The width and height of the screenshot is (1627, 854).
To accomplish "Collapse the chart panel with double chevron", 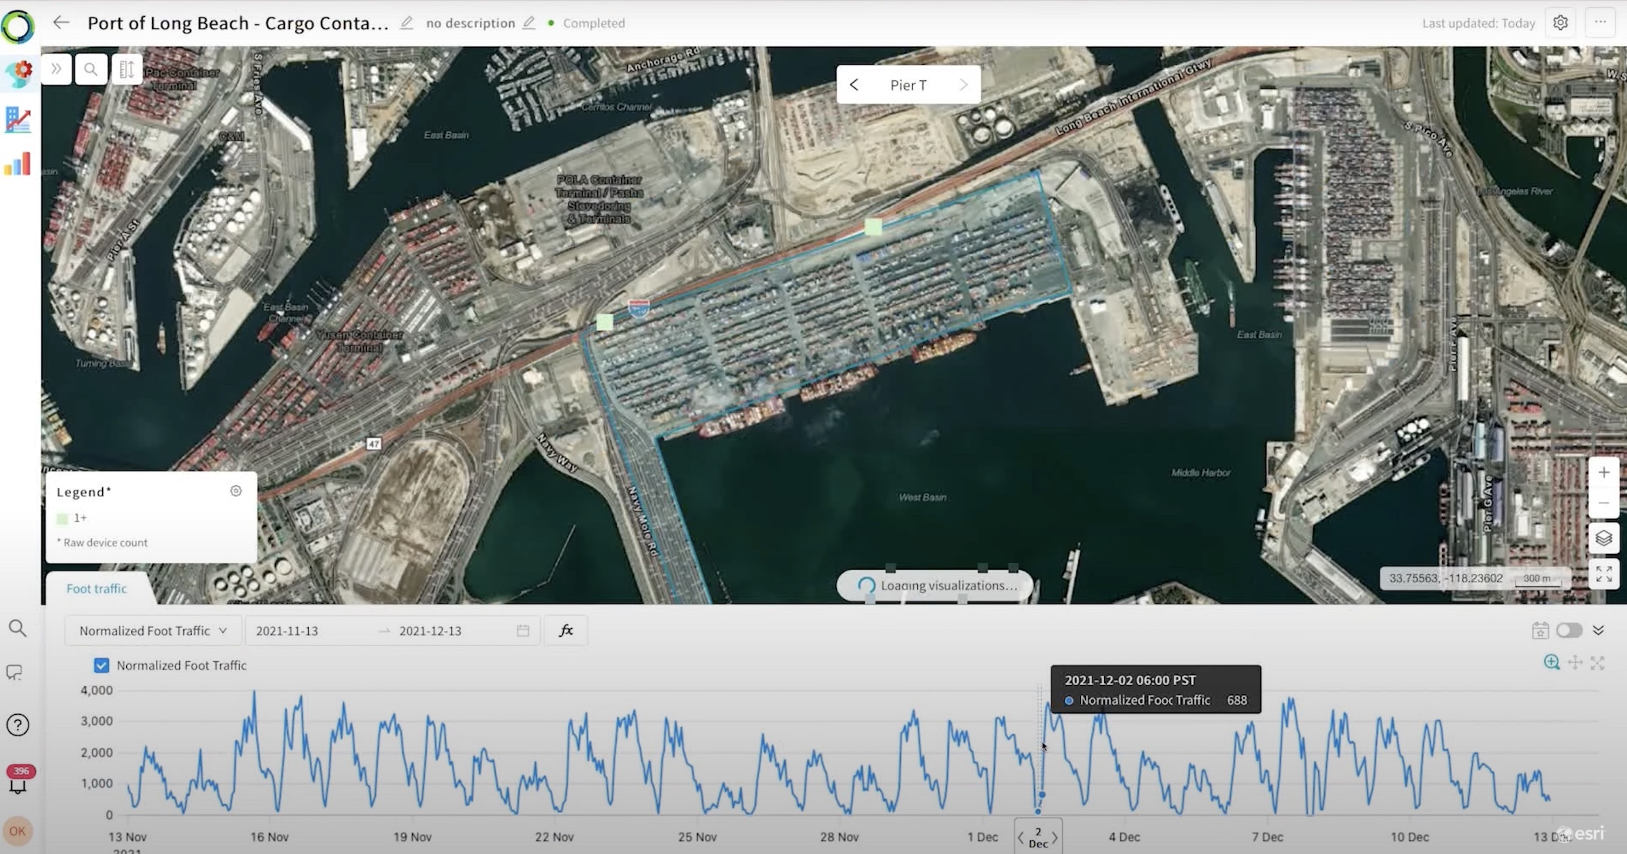I will [x=1598, y=630].
